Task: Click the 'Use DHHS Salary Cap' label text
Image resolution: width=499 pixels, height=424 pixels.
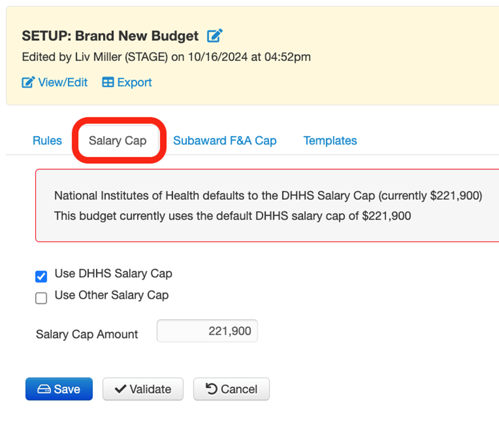Action: (113, 274)
